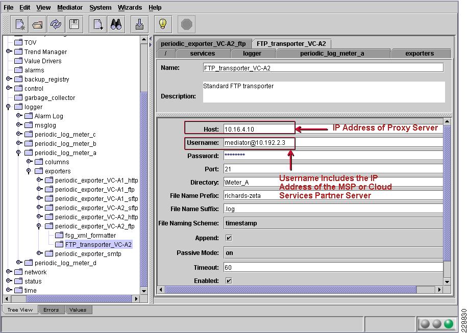Expand the Alarm Log node
This screenshot has width=467, height=333.
[19, 115]
